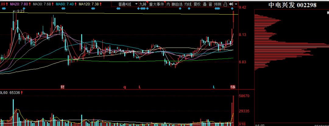Image resolution: width=329 pixels, height=126 pixels.
Task: Click the 财 financial report marker
Action: (62, 87)
